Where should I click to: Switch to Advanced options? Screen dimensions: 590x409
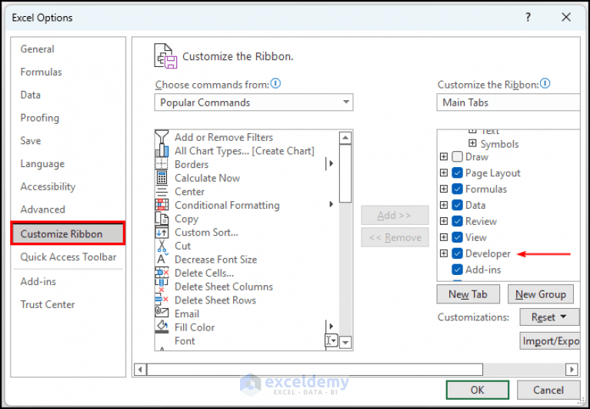pyautogui.click(x=42, y=210)
